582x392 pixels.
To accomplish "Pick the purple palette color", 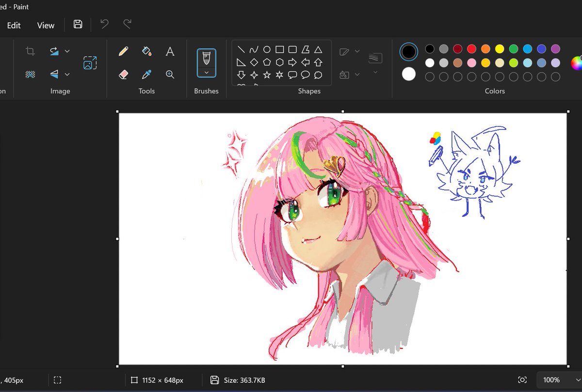I will (x=556, y=48).
